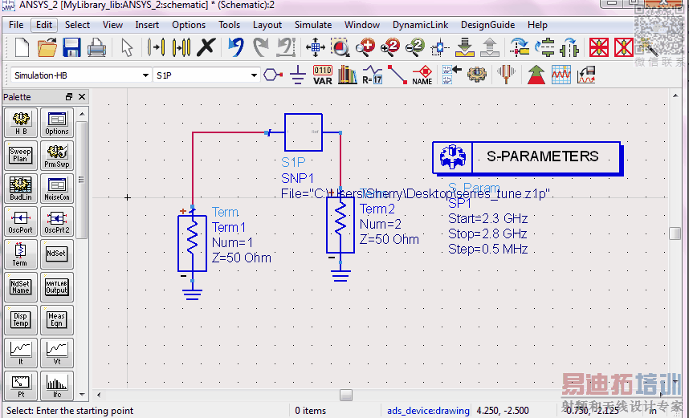This screenshot has width=689, height=418.
Task: Open the DynamicLink menu
Action: pos(420,25)
